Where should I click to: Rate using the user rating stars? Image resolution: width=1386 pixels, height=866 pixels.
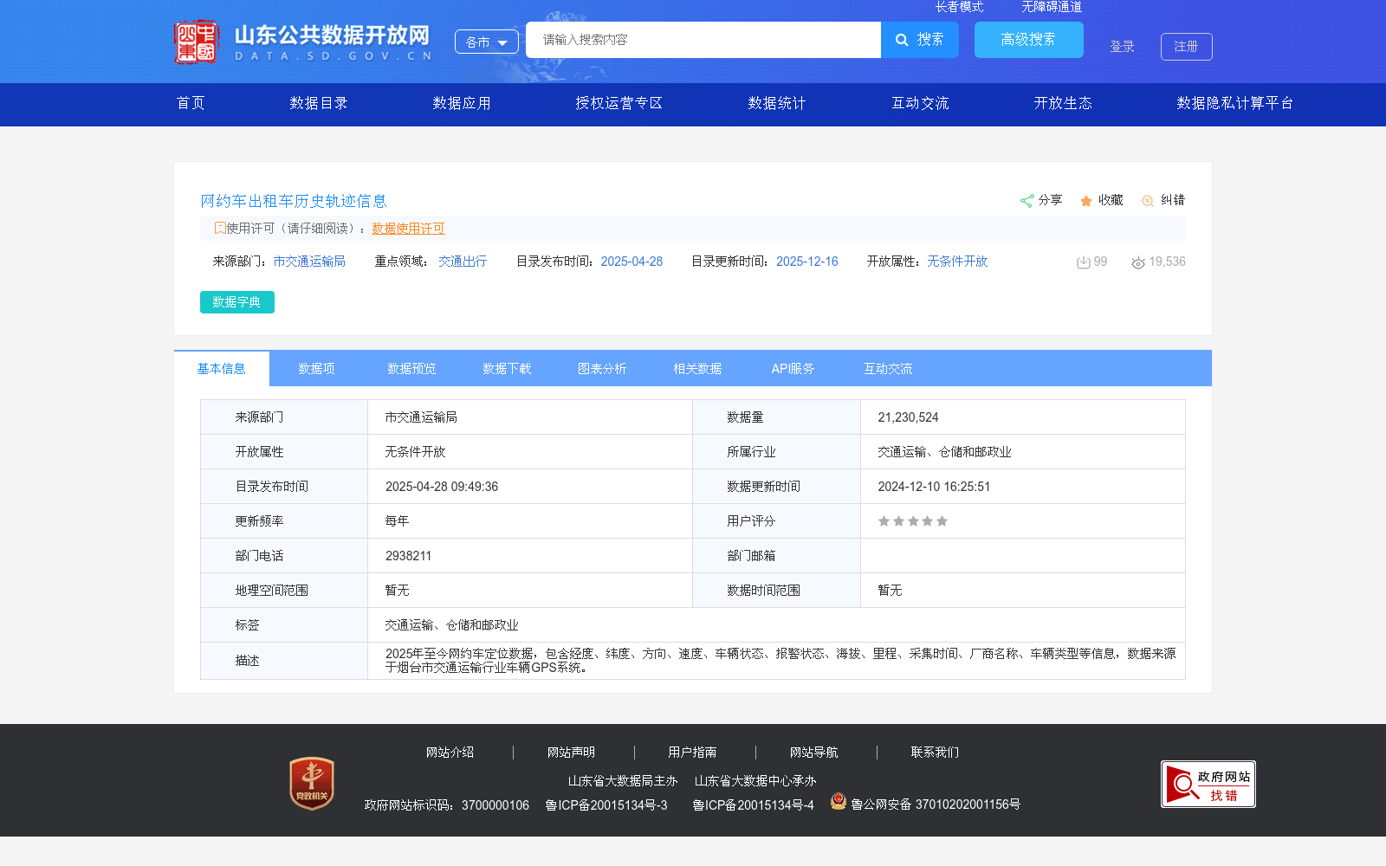tap(913, 521)
